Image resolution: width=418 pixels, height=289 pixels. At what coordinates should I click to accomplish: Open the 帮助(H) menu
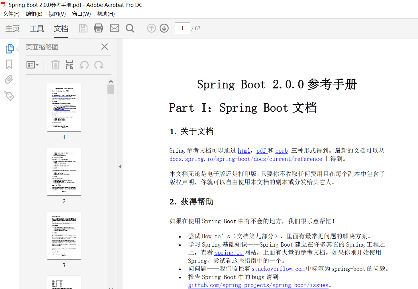tap(106, 14)
